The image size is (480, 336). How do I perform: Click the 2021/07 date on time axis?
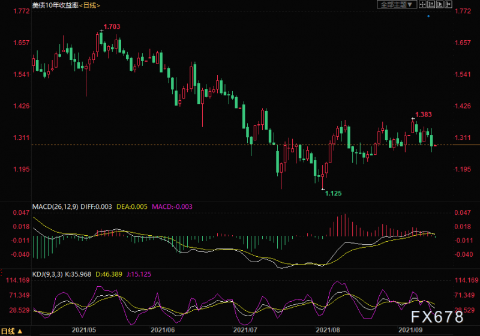245,329
